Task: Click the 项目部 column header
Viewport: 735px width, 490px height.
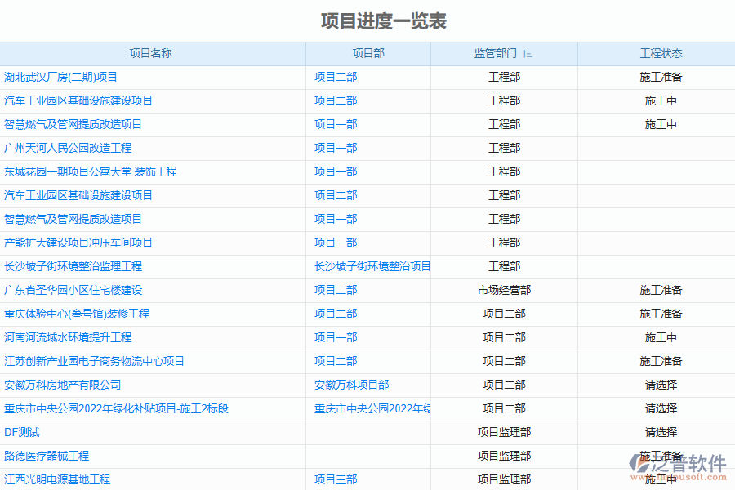Action: [368, 54]
